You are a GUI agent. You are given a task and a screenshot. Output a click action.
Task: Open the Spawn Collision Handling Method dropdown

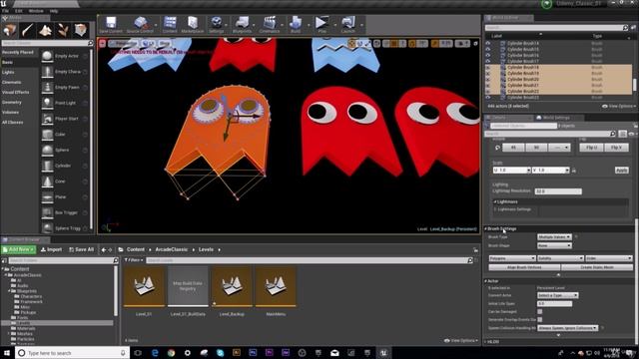568,328
